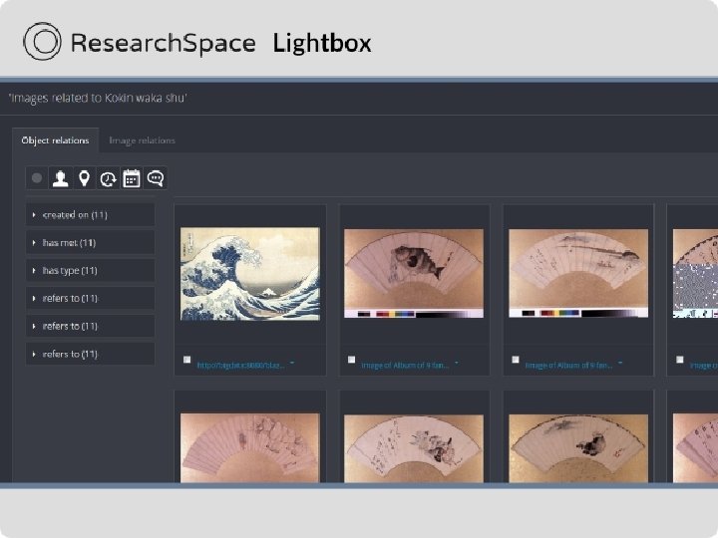
Task: Select the person filter icon
Action: tap(61, 178)
